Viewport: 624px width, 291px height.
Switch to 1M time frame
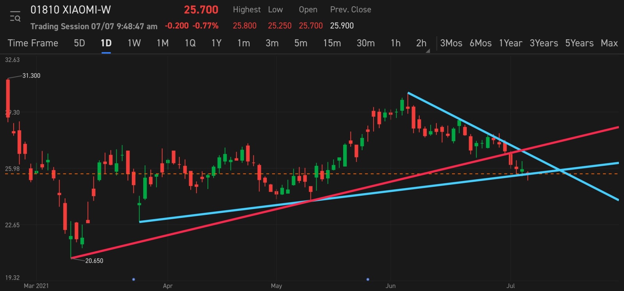[163, 43]
